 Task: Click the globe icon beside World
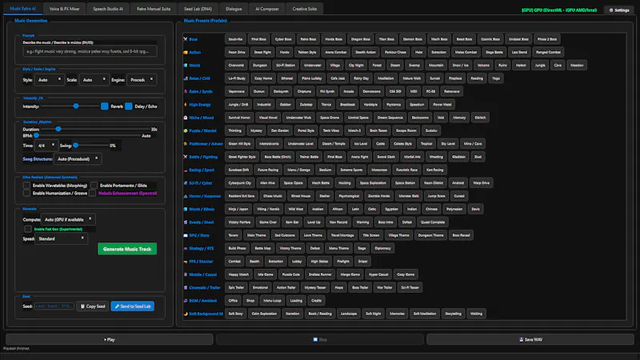(186, 66)
